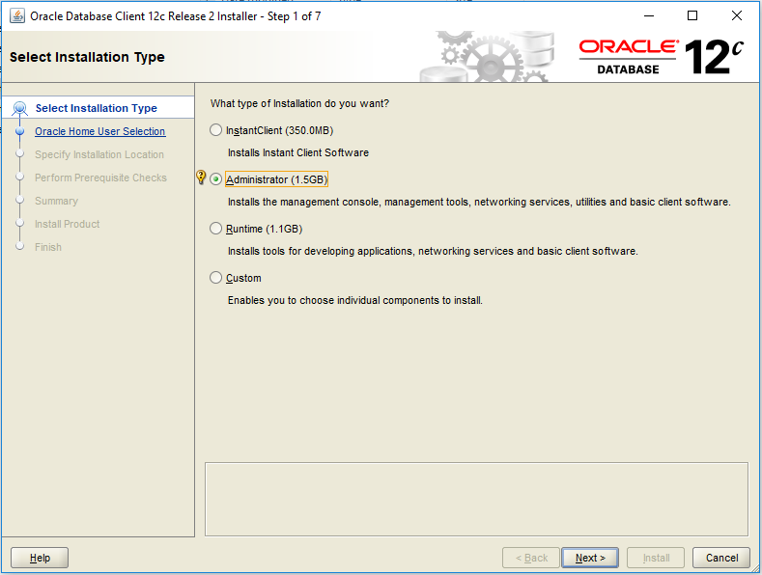Screen dimensions: 762x575
Task: Maximize the installer window
Action: pyautogui.click(x=692, y=16)
